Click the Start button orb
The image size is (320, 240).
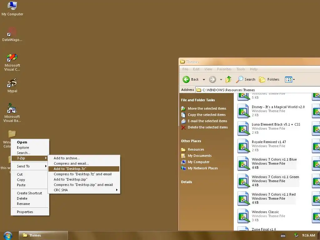click(8, 236)
